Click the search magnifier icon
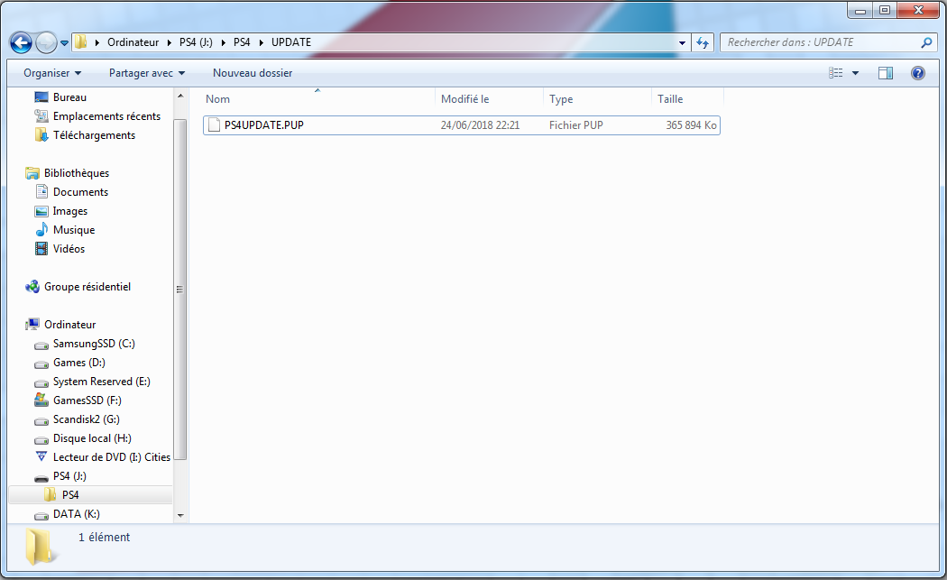This screenshot has height=580, width=947. click(x=926, y=42)
